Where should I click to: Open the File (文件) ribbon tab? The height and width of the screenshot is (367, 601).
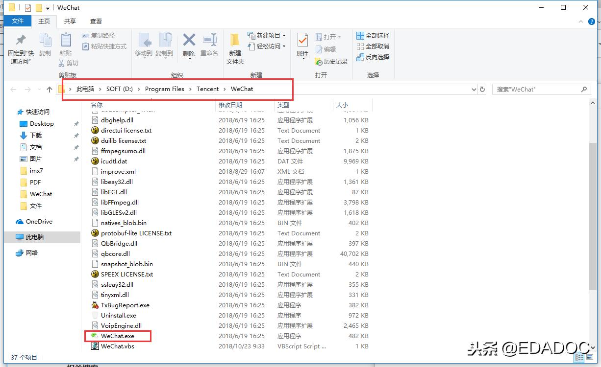click(x=18, y=21)
